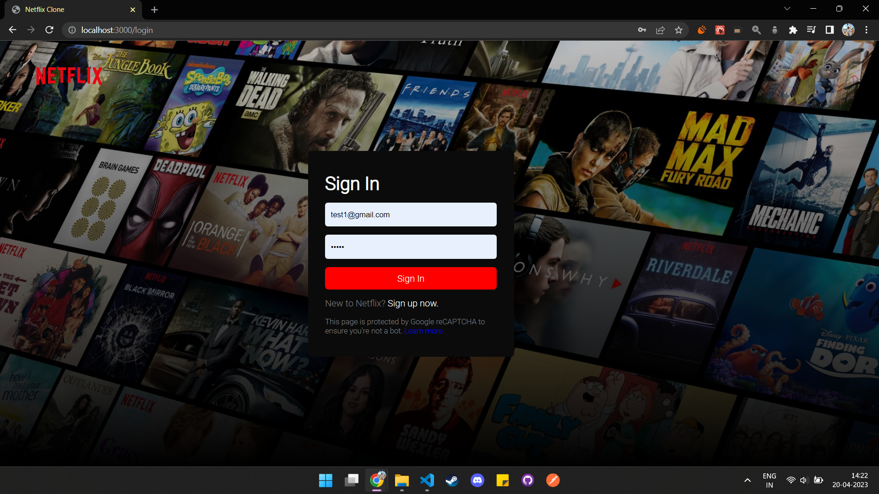Open the reCAPTCHA Learn more link
This screenshot has height=494, width=879.
click(424, 331)
